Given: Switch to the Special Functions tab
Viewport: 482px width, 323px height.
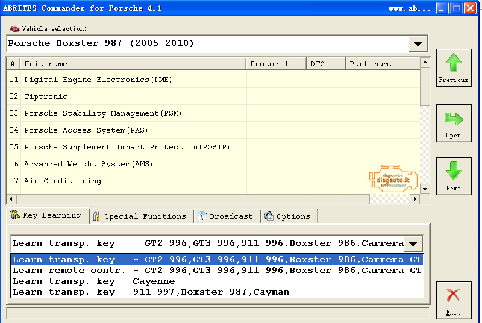Looking at the screenshot, I should pyautogui.click(x=140, y=216).
